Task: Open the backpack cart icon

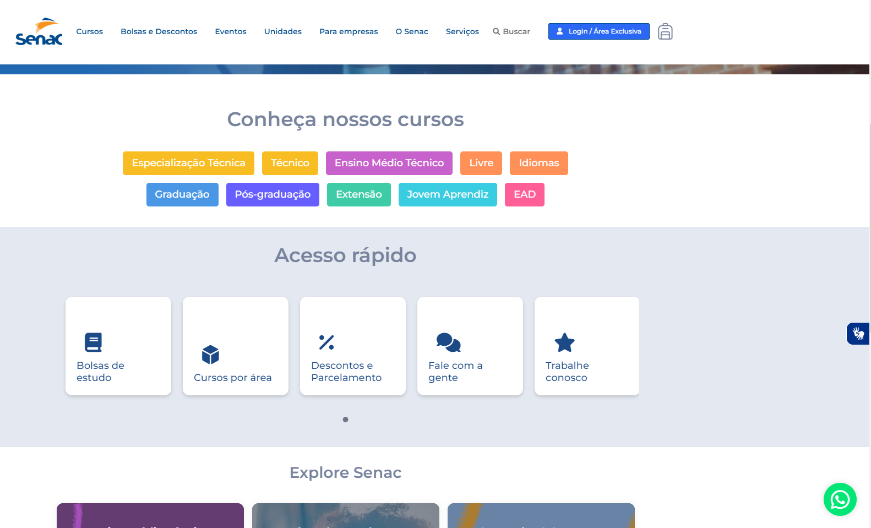Action: [x=665, y=31]
